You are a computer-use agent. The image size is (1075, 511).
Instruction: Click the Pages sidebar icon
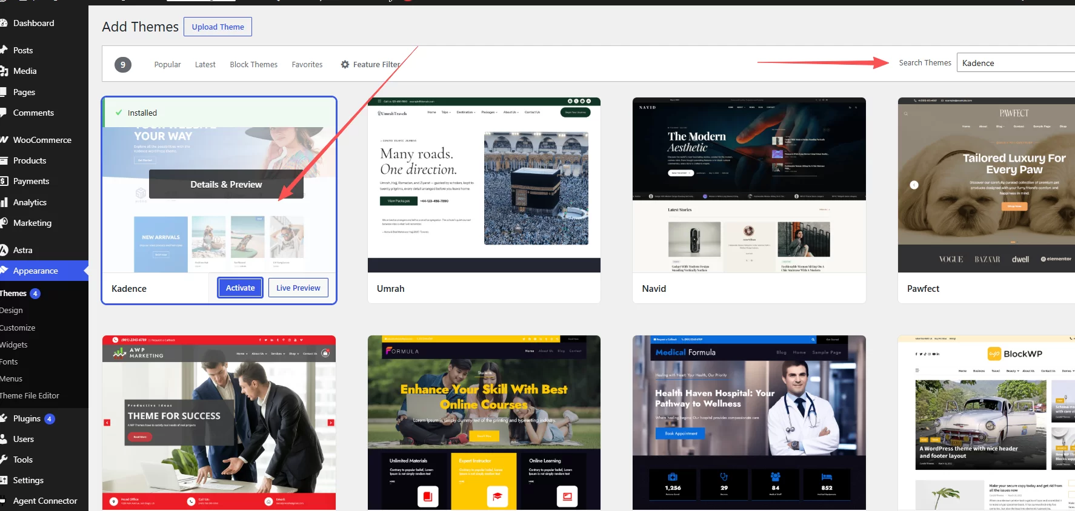coord(3,92)
